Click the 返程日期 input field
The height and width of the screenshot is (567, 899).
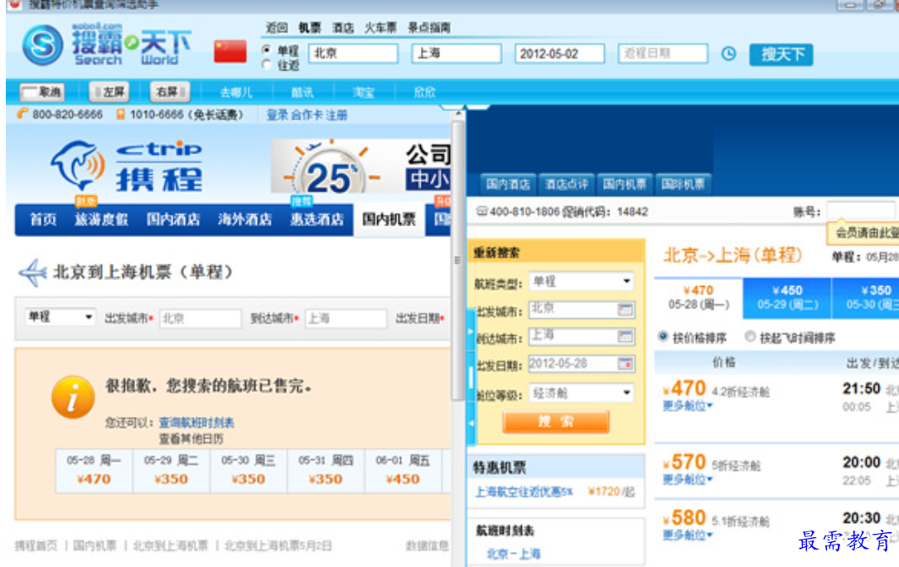(663, 53)
